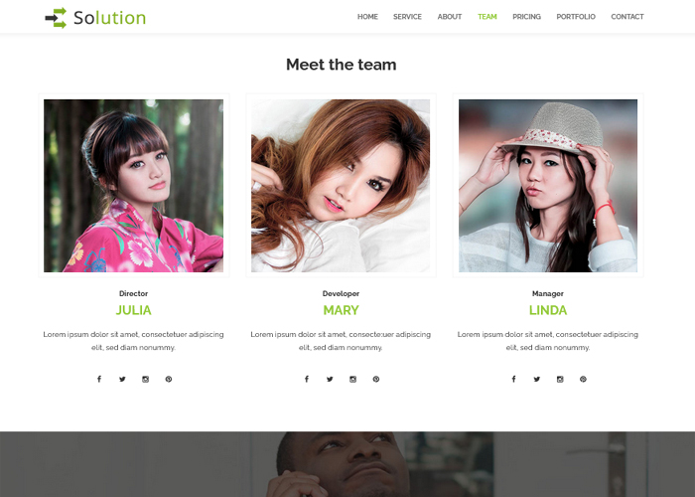Open Mary's Pinterest icon
Image resolution: width=695 pixels, height=497 pixels.
[x=376, y=379]
